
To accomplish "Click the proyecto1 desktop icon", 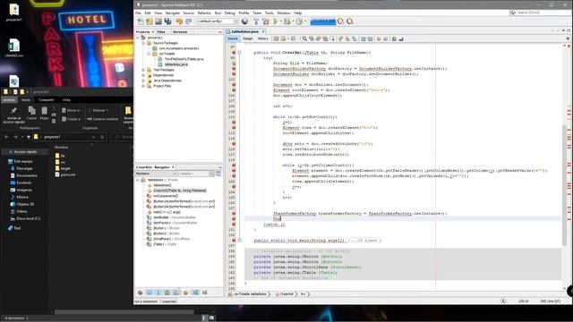I will click(x=14, y=13).
